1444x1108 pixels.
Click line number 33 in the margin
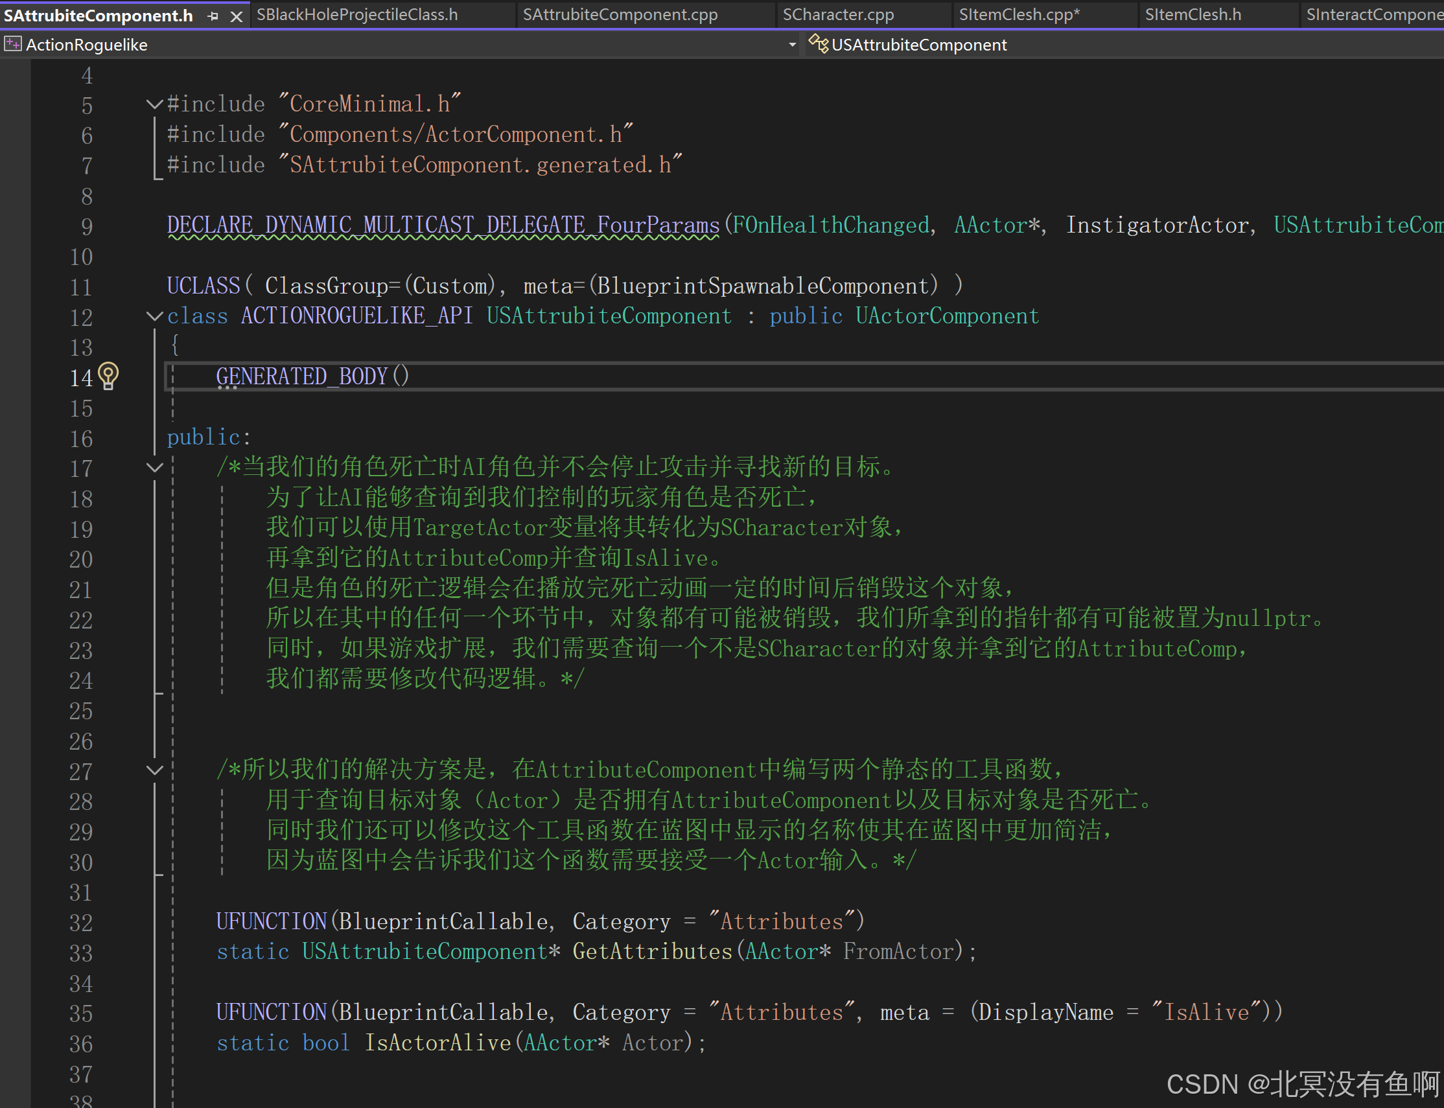coord(81,953)
